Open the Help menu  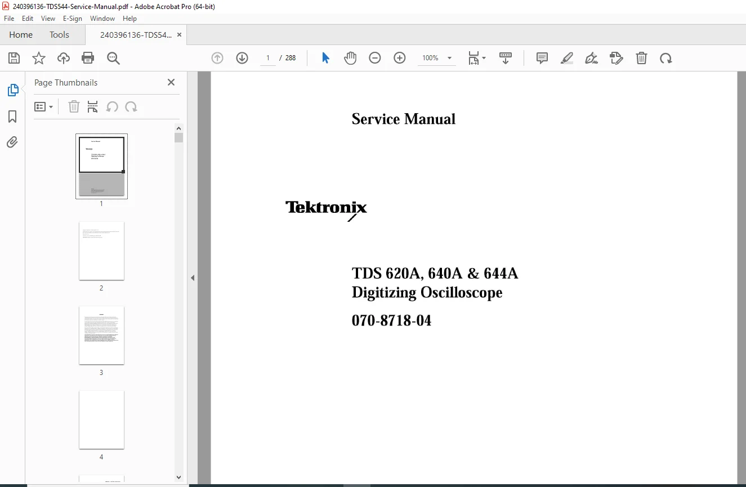129,19
